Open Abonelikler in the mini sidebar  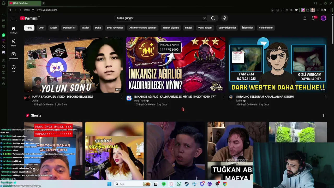[14, 56]
